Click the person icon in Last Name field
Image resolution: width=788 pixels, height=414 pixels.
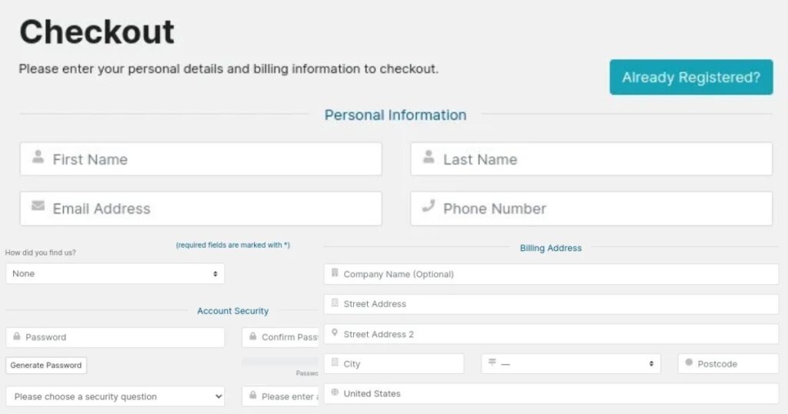[x=428, y=157]
